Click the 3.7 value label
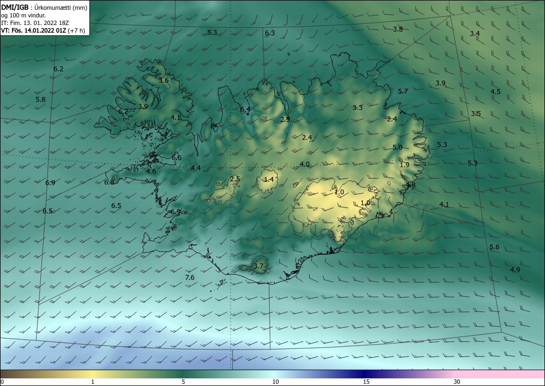The height and width of the screenshot is (386, 545). (x=258, y=266)
